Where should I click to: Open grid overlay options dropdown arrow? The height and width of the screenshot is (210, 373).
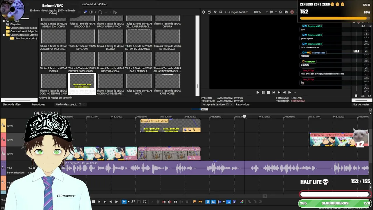[275, 12]
